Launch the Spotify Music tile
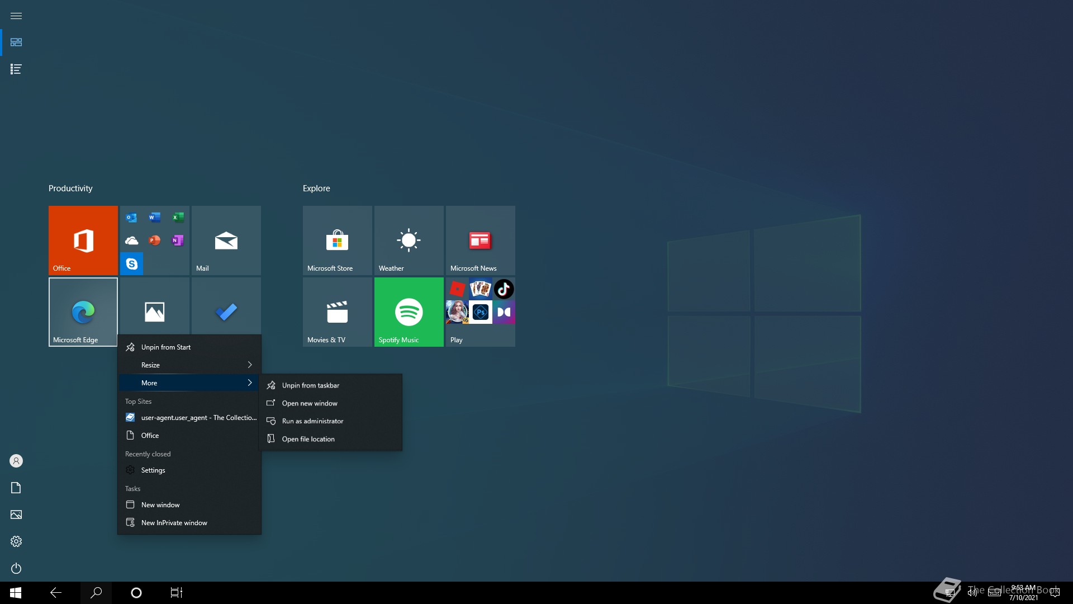This screenshot has width=1073, height=604. pyautogui.click(x=409, y=312)
